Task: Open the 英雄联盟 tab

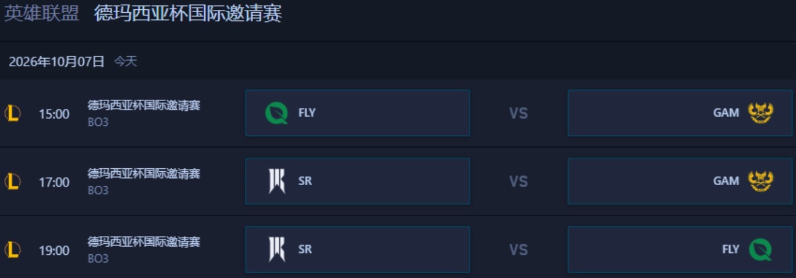Action: (41, 13)
